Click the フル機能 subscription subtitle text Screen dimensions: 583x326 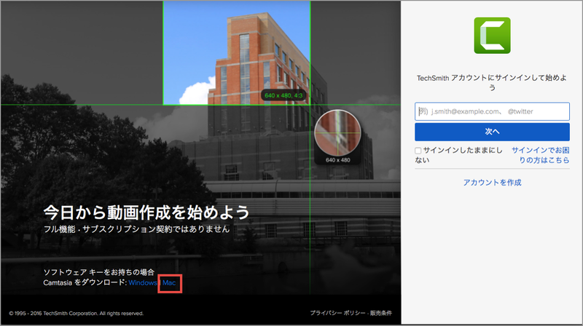(136, 229)
